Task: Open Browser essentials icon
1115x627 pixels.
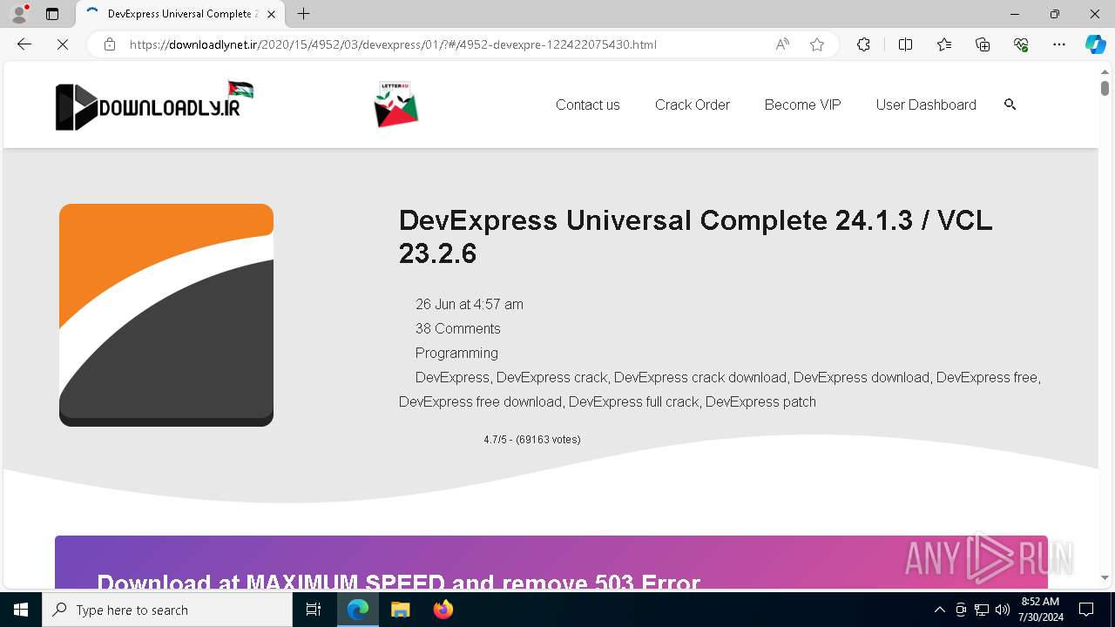Action: point(1021,44)
